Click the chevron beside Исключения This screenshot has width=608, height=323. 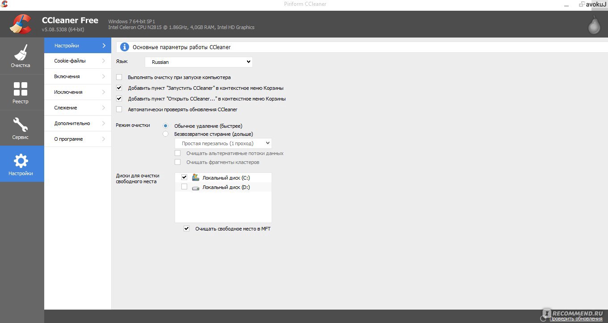point(104,92)
